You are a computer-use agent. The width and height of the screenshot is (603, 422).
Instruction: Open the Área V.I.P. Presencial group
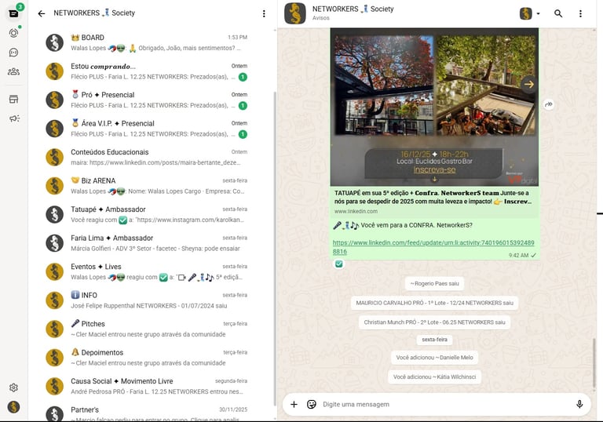[151, 129]
